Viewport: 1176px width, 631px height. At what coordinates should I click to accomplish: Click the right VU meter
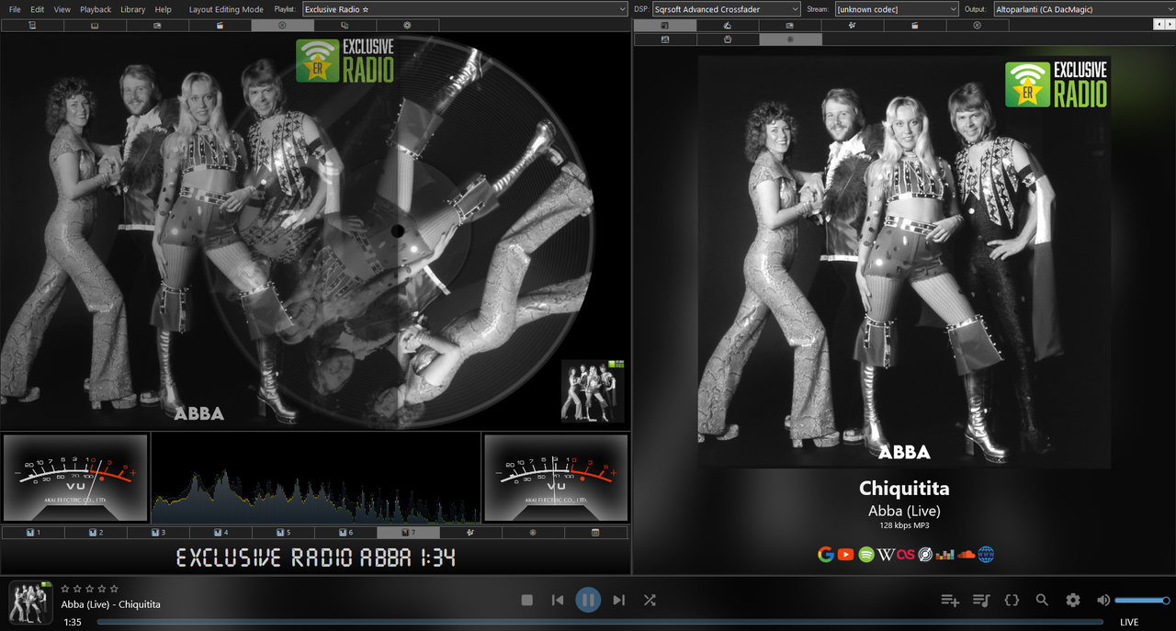(x=556, y=478)
